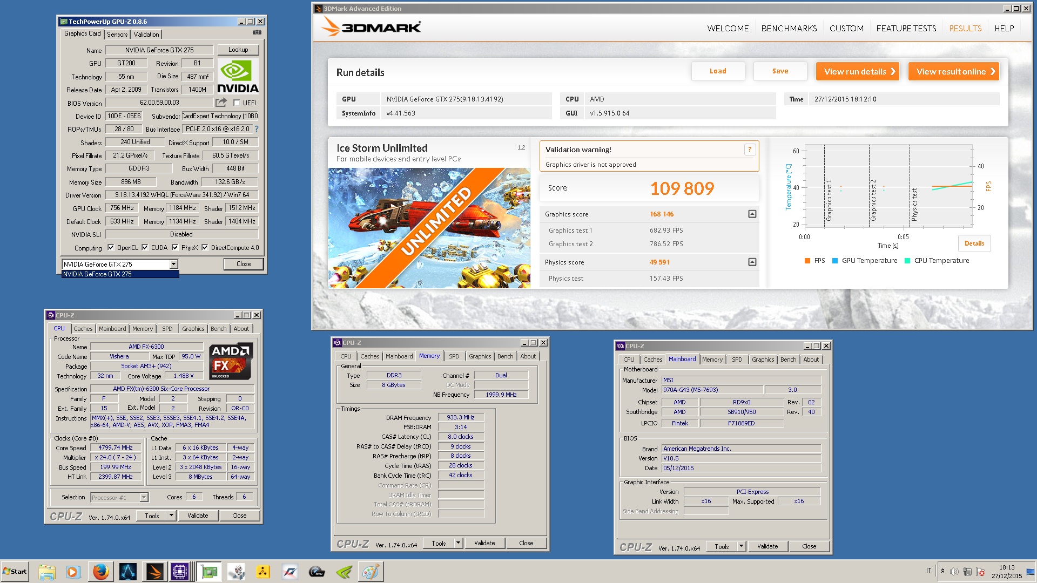
Task: Click the Need for Speed taskbar icon
Action: click(x=290, y=572)
